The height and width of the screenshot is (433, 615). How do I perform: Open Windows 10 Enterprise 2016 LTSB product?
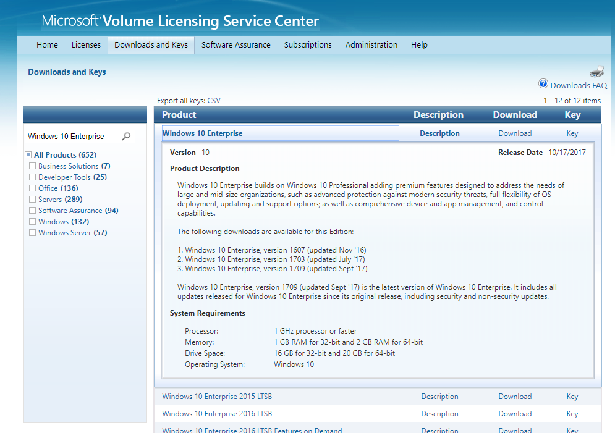tap(217, 414)
